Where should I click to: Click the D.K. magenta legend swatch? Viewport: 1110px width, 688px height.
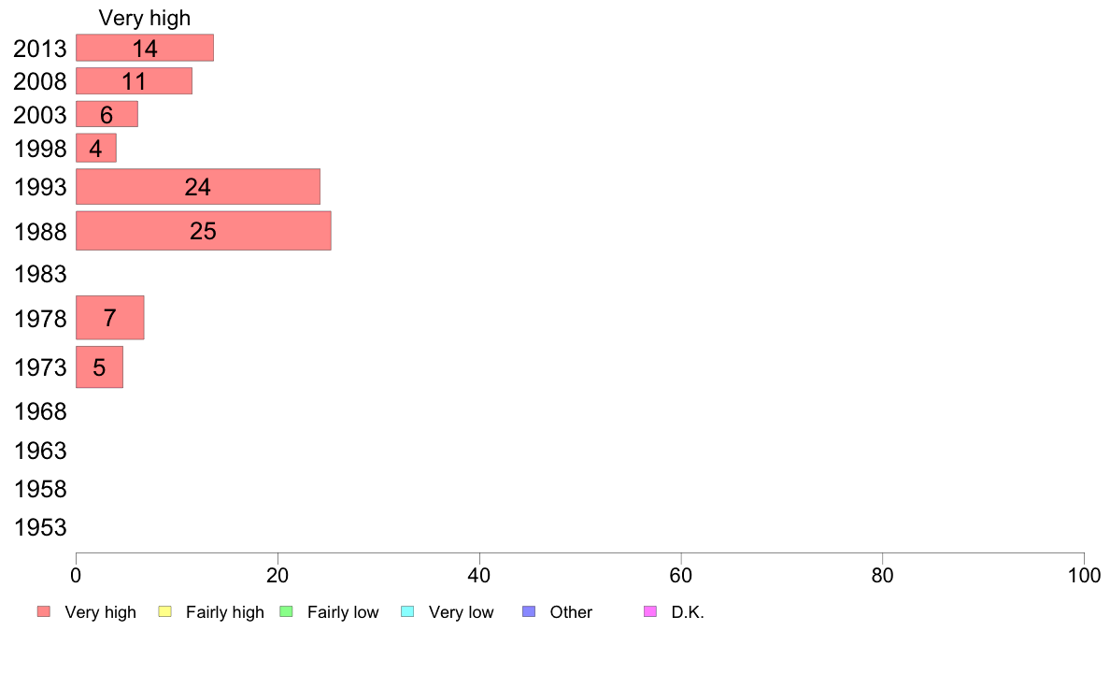pos(650,611)
